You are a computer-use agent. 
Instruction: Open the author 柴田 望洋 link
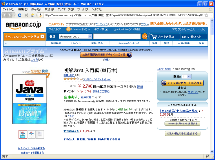coord(69,75)
